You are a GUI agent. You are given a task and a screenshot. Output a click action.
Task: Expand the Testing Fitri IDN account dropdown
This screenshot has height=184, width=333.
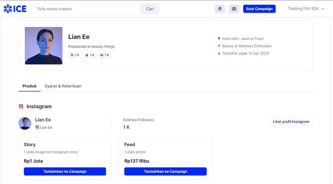306,9
